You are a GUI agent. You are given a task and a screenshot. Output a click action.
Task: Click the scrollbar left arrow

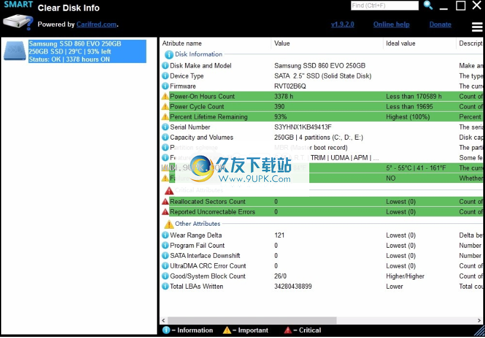[x=164, y=320]
